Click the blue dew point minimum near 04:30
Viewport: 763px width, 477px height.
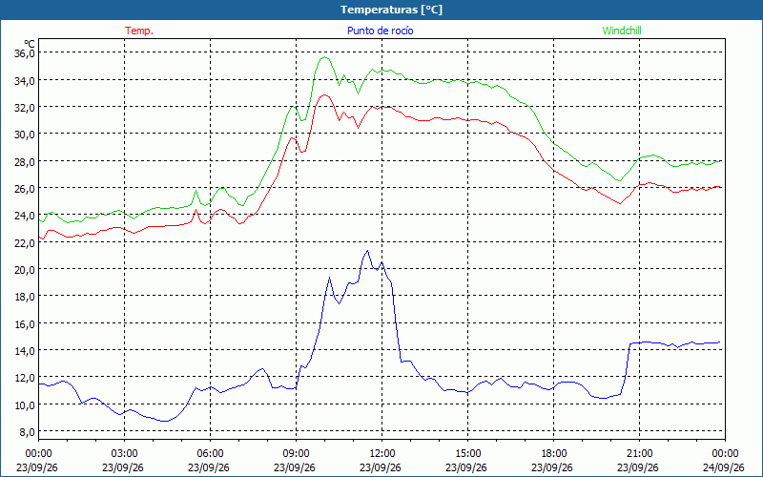[164, 421]
